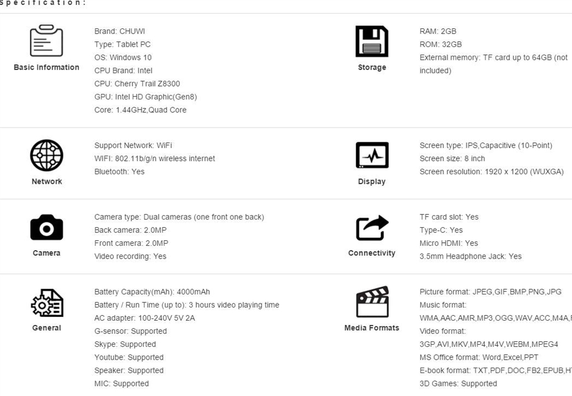The height and width of the screenshot is (396, 572).
Task: Click the Network globe icon
Action: coord(46,155)
